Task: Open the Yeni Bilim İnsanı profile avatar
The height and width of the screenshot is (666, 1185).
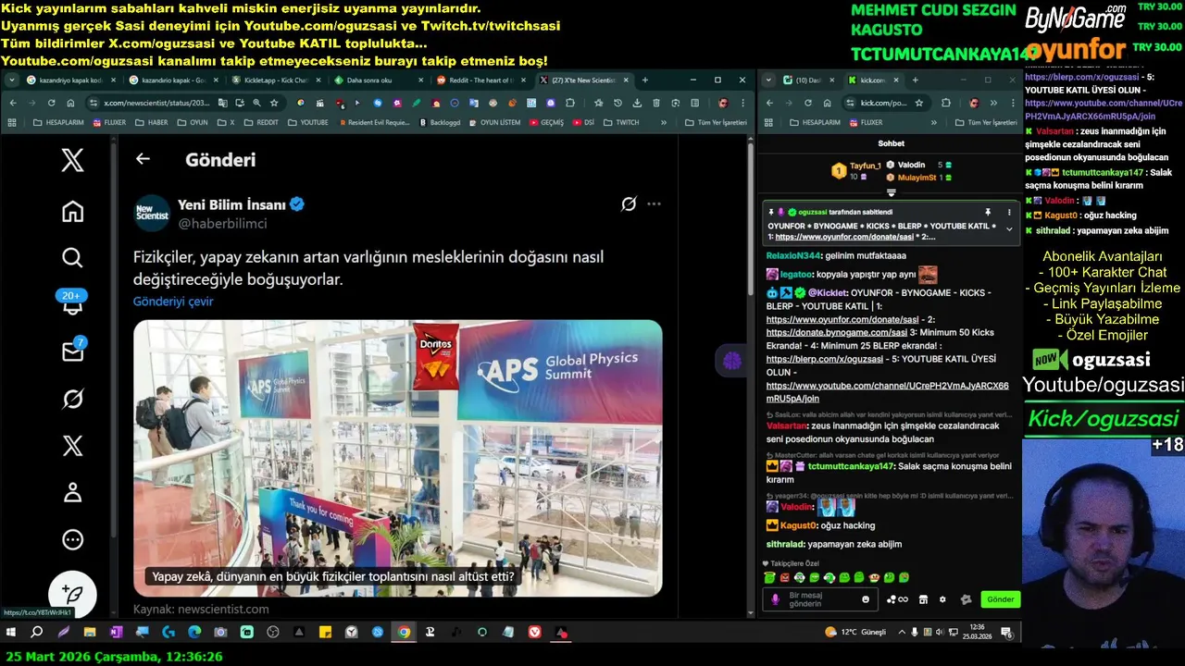Action: tap(152, 214)
